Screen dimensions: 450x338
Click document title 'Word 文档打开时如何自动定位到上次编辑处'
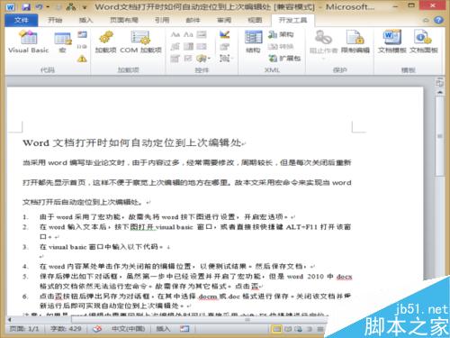tap(132, 142)
